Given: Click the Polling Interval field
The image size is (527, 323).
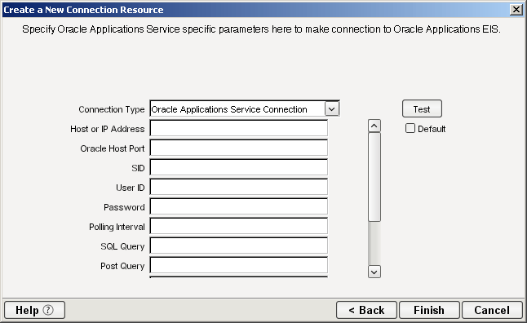Looking at the screenshot, I should click(x=239, y=226).
